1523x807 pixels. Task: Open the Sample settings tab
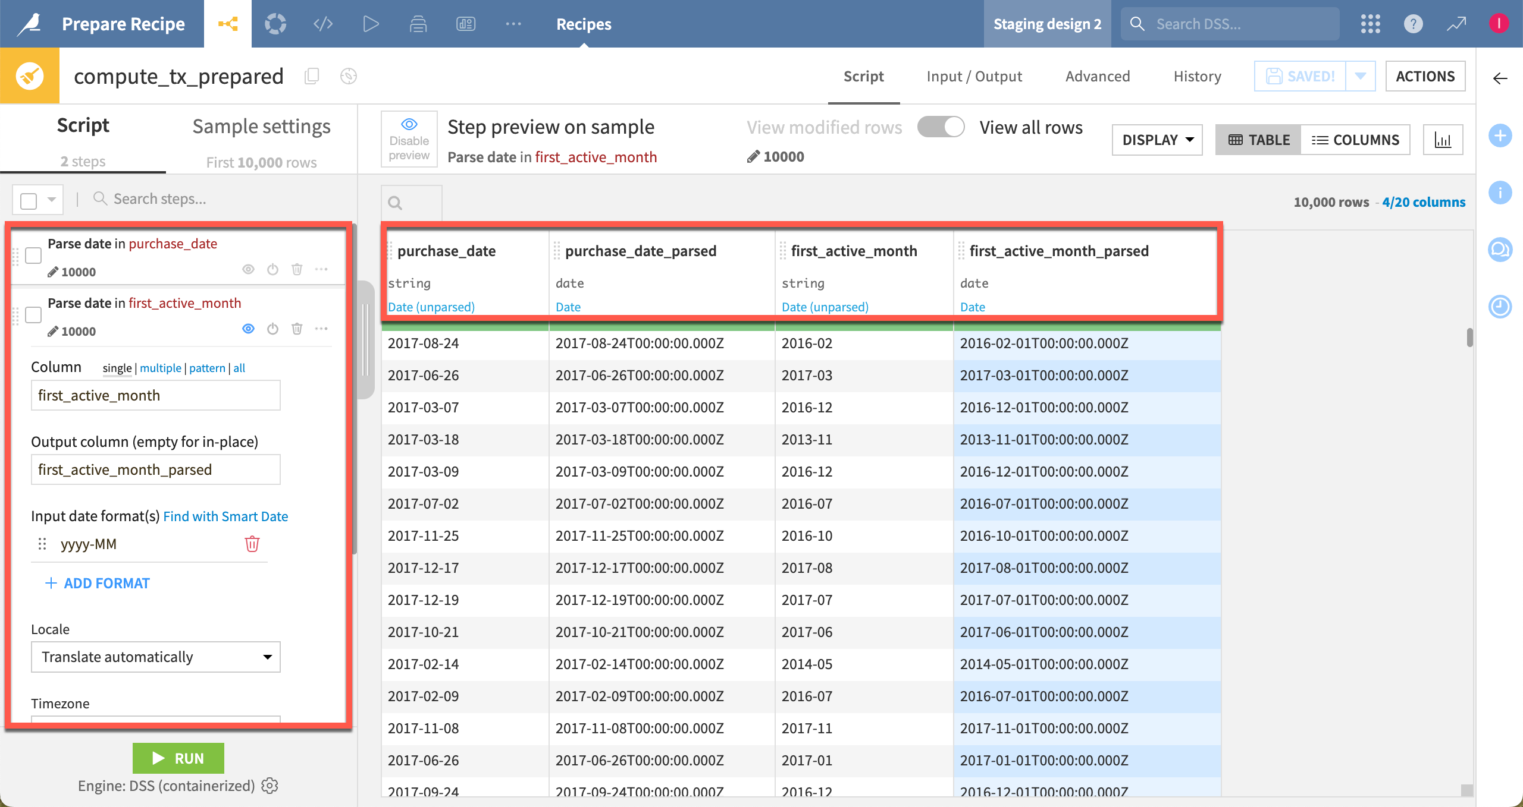click(x=262, y=141)
